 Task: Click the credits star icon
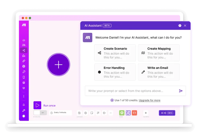[112, 100]
